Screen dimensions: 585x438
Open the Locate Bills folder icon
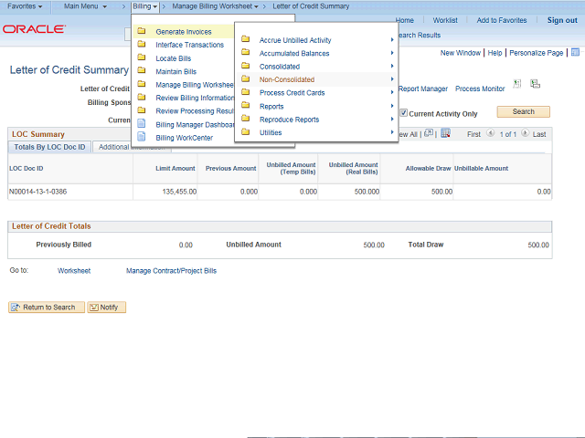click(142, 58)
